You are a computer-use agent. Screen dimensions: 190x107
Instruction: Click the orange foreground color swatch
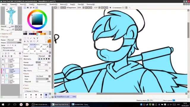tap(49, 41)
